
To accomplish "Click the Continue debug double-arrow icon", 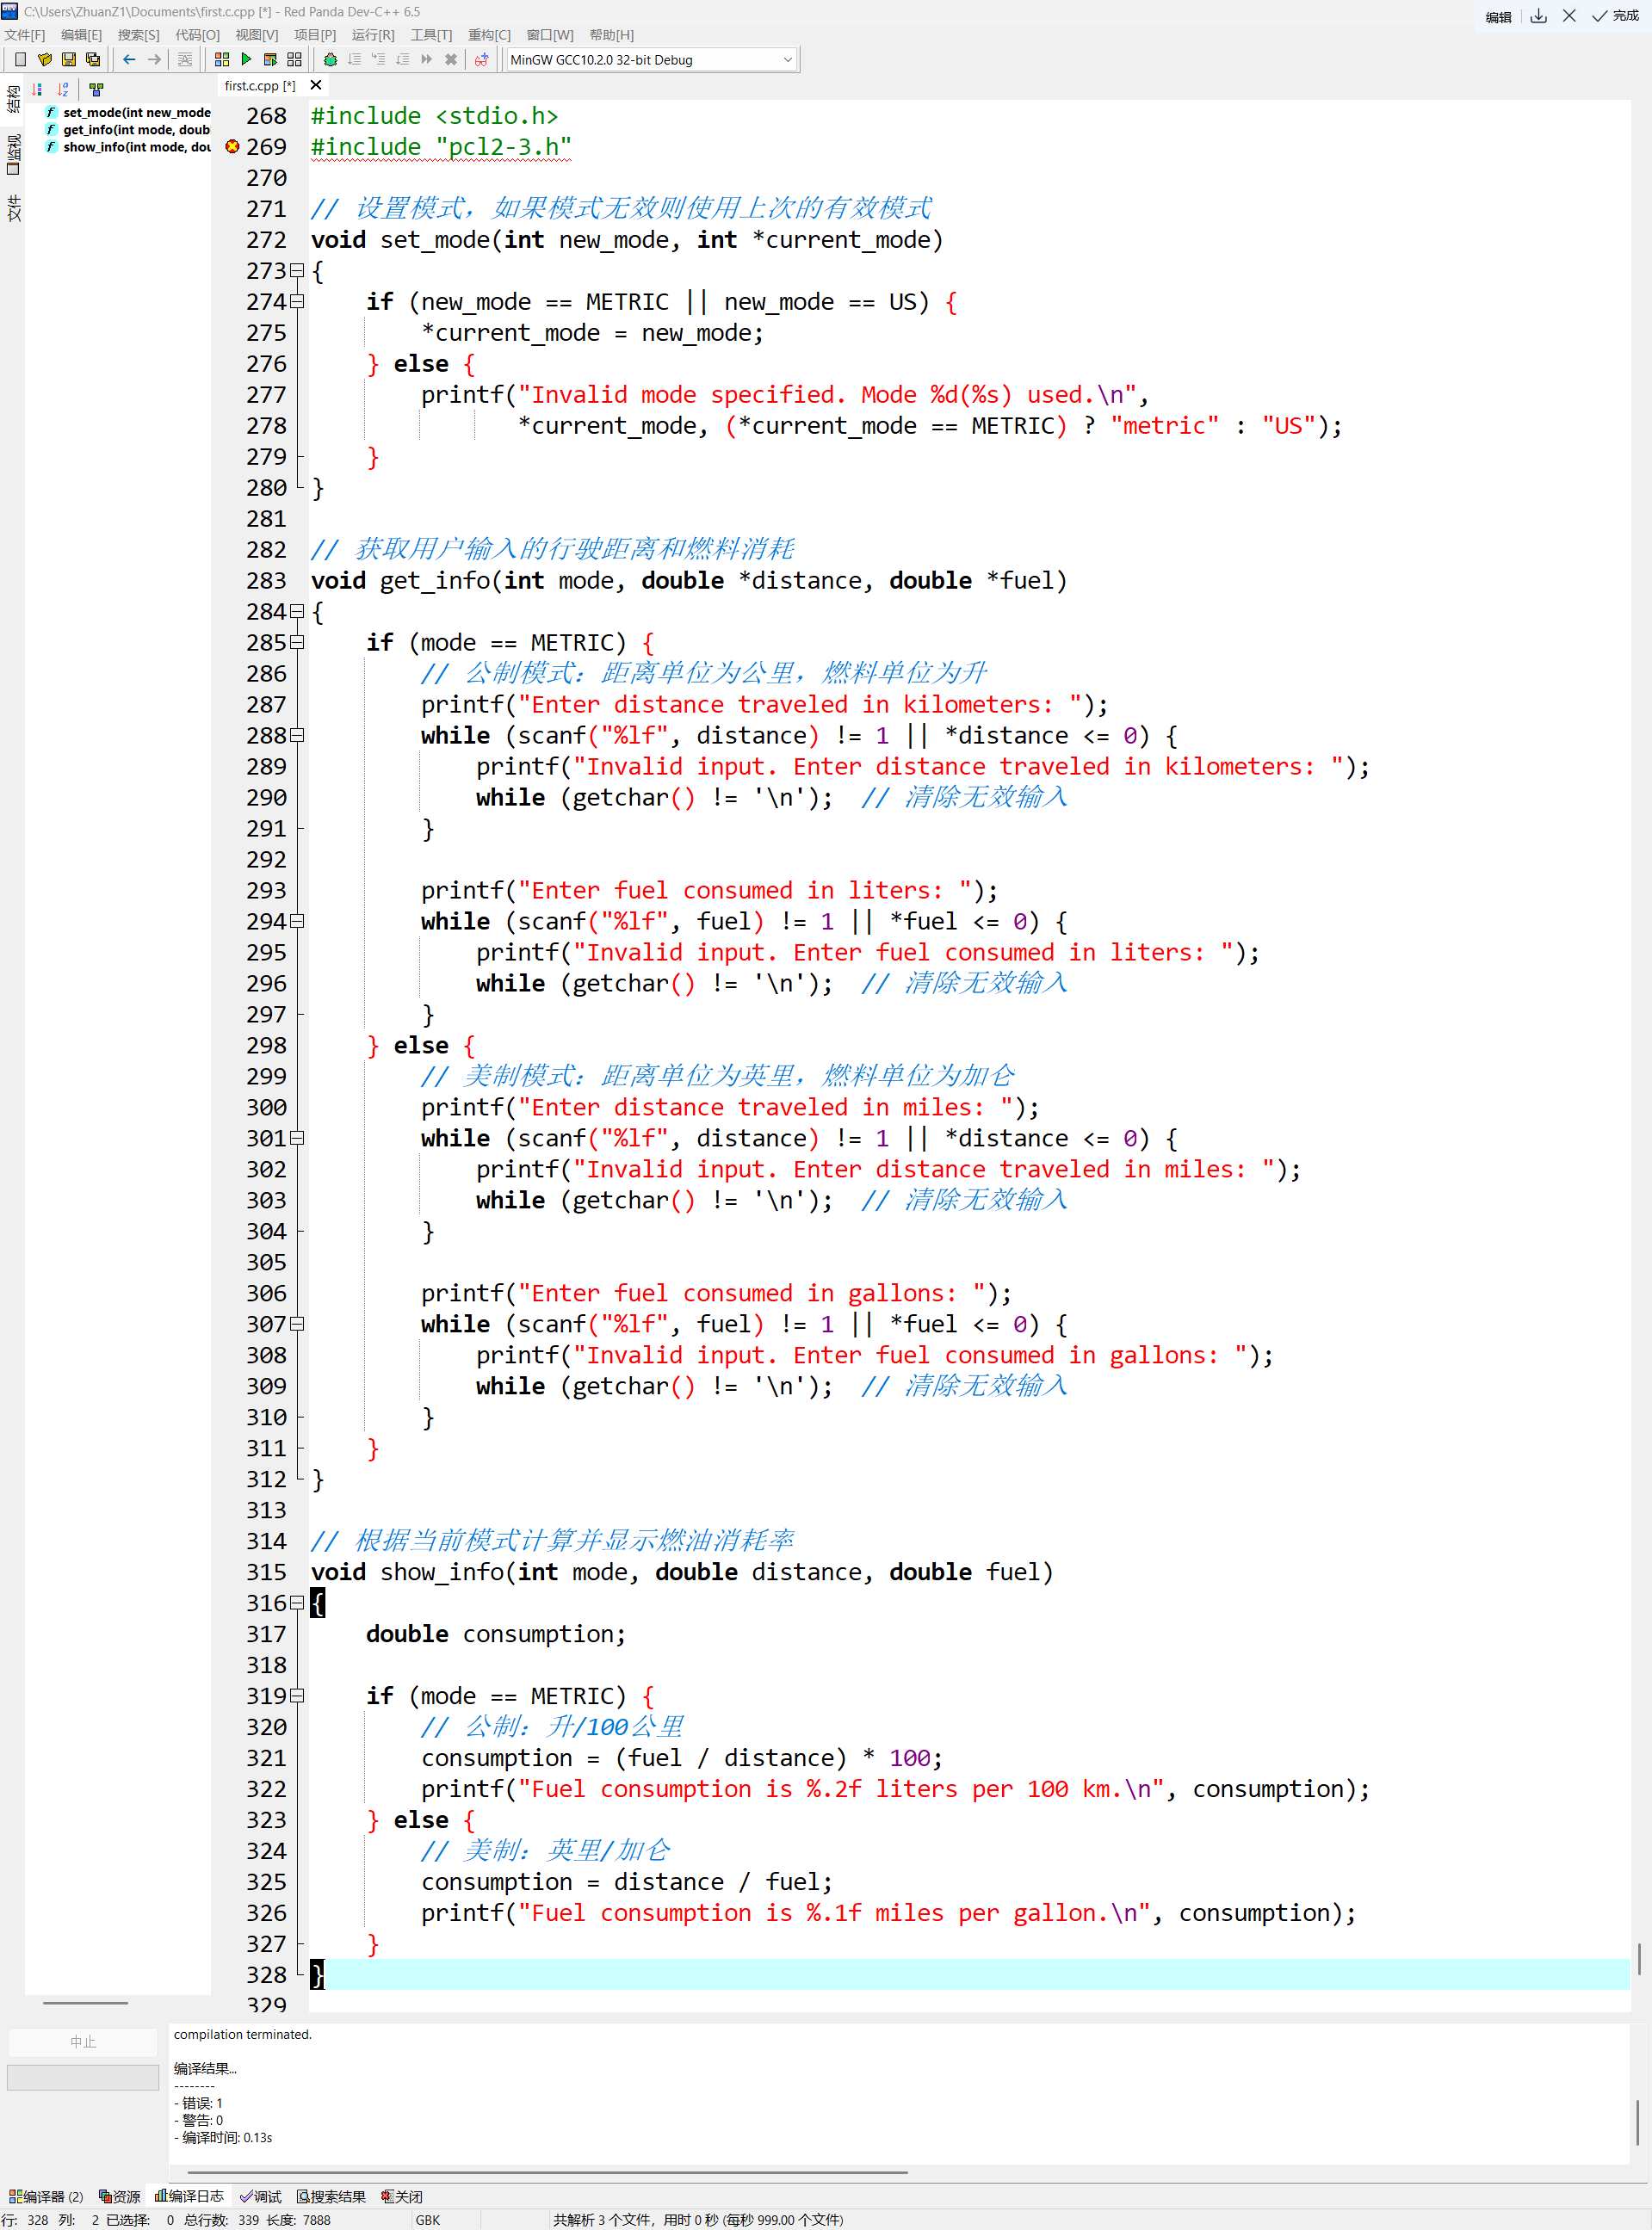I will pos(427,60).
